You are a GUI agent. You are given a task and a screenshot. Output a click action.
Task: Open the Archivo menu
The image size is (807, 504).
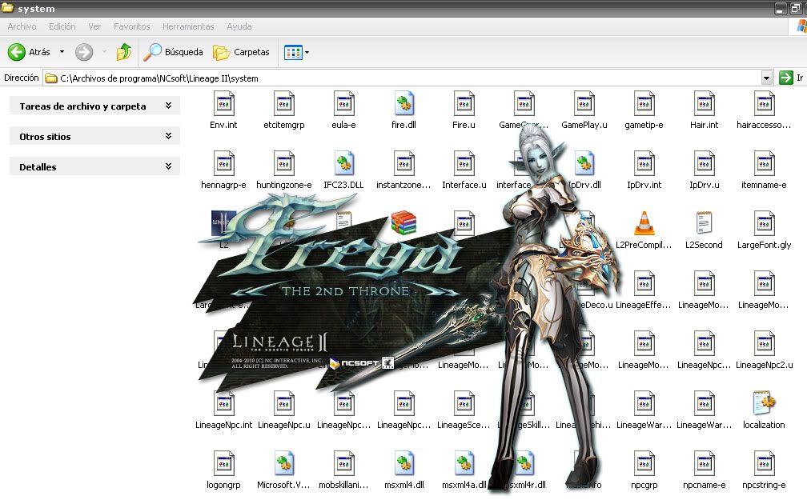click(22, 26)
